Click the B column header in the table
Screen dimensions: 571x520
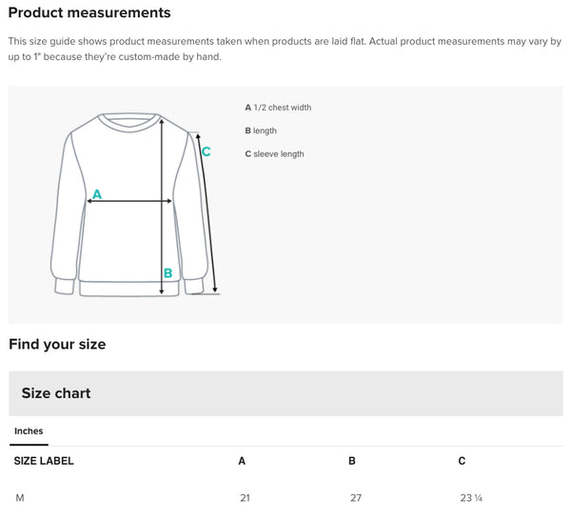[352, 461]
